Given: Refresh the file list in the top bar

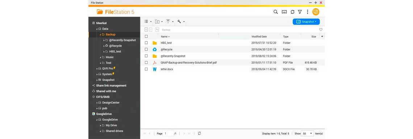Looking at the screenshot, I should 292,12.
